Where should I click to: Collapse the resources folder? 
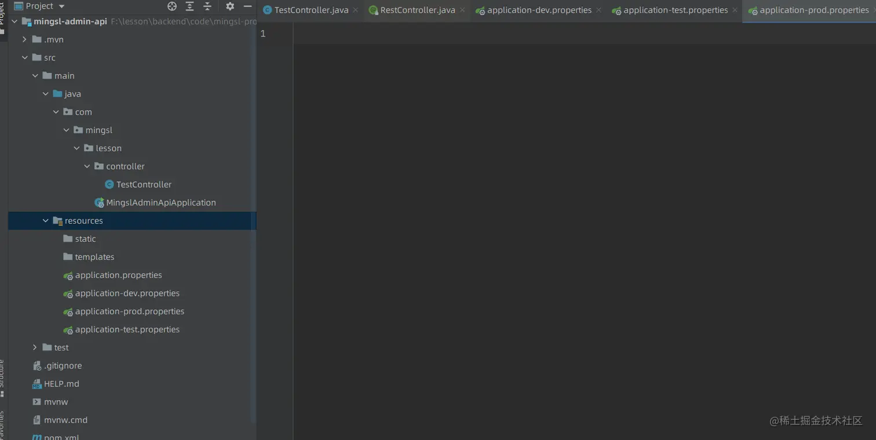click(x=45, y=221)
